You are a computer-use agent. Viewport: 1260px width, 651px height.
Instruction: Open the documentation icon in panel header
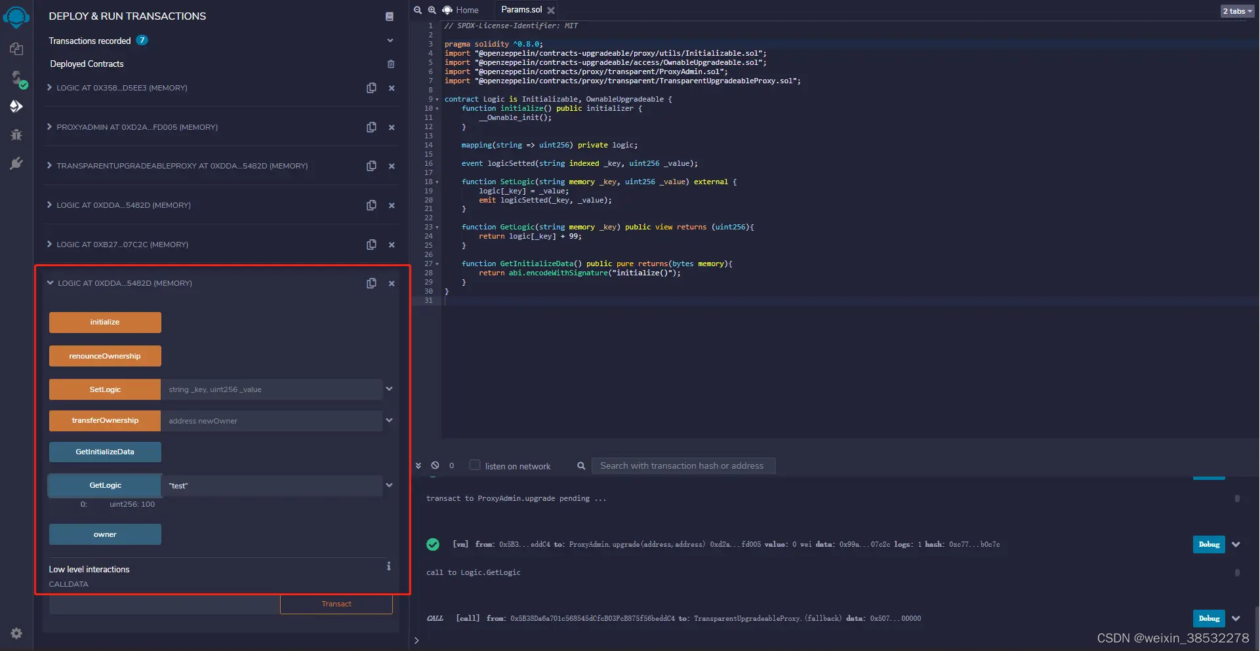point(390,16)
